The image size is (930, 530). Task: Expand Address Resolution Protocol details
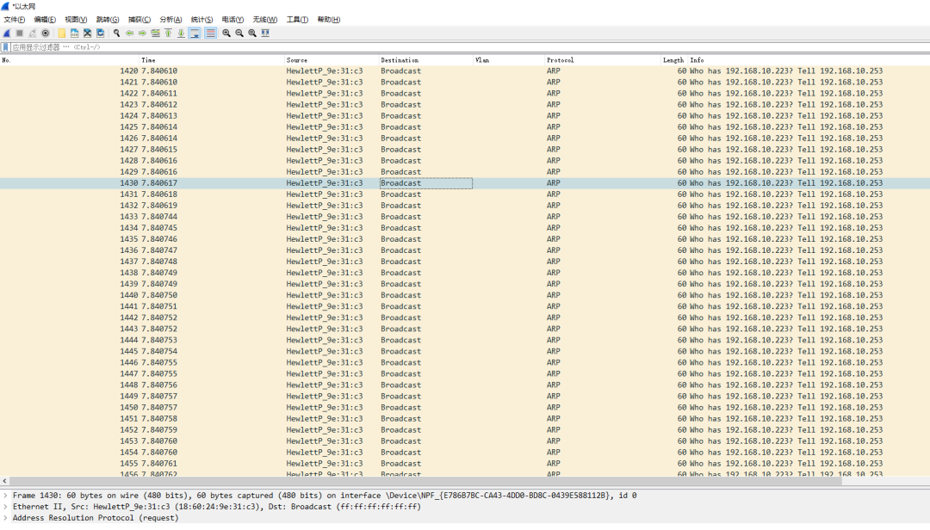(x=5, y=518)
